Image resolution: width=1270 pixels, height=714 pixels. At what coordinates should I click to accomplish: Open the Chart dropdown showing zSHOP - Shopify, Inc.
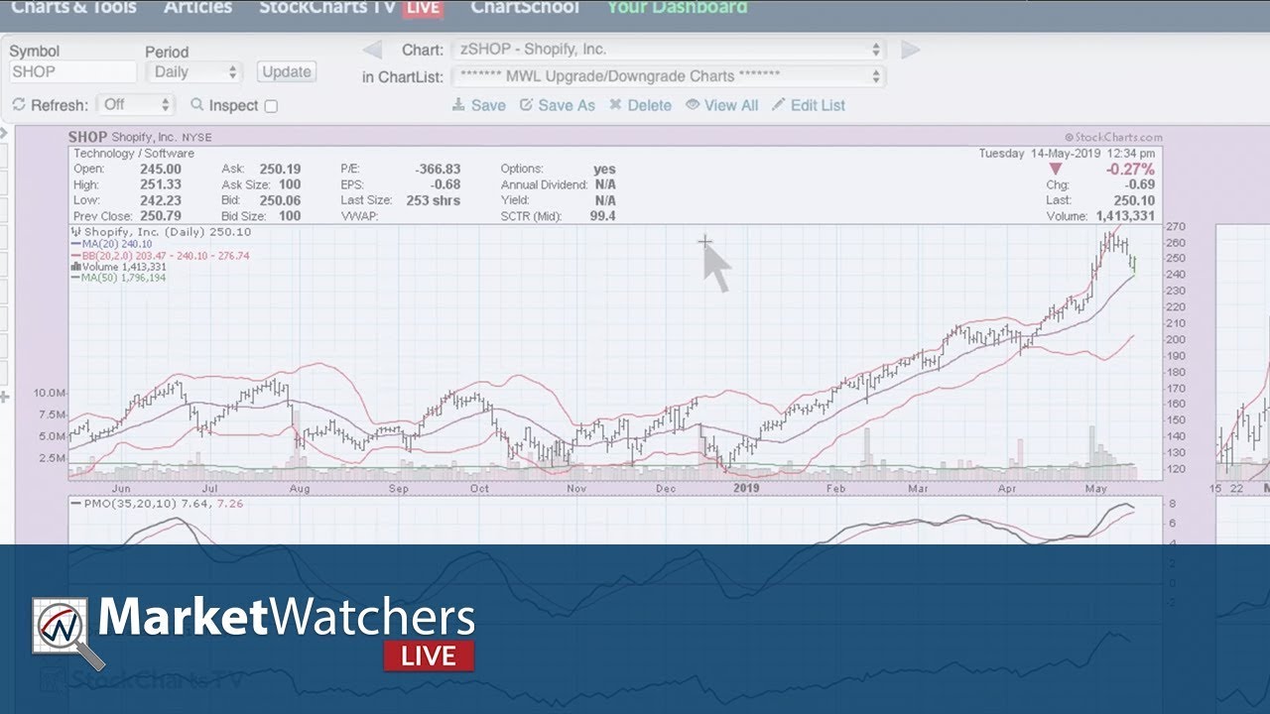pos(668,50)
